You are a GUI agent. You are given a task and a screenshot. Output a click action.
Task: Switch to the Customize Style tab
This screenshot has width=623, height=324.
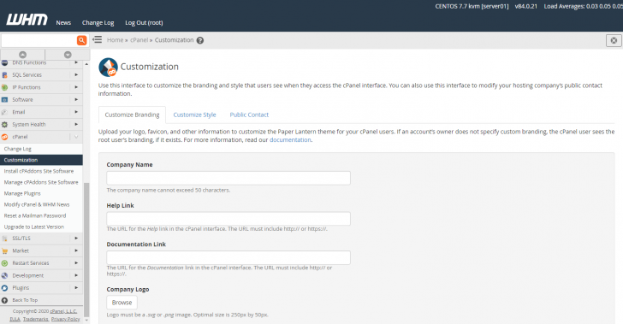tap(195, 115)
